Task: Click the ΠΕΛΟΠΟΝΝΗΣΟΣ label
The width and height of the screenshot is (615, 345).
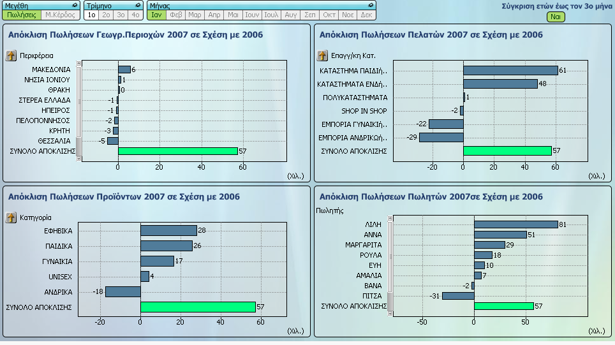Action: tap(43, 121)
